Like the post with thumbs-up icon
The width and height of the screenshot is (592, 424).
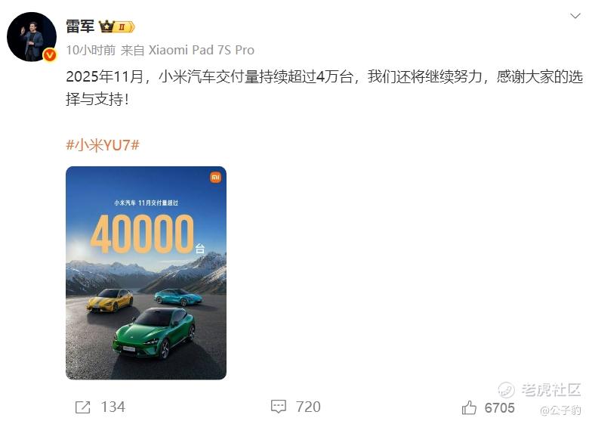tap(469, 407)
